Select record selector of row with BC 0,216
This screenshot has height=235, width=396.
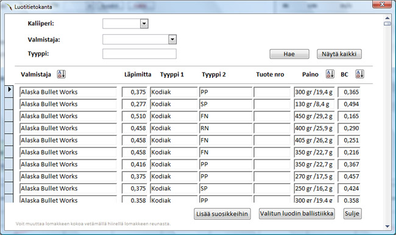click(x=9, y=152)
